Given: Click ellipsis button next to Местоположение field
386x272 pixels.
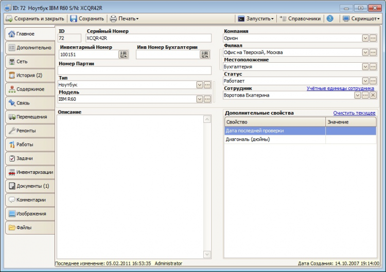Looking at the screenshot, I should coord(373,67).
